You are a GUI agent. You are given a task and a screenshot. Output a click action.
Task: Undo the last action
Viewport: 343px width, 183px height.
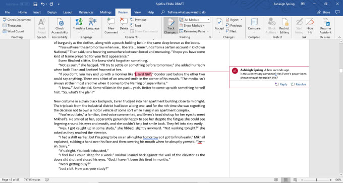coord(43,4)
